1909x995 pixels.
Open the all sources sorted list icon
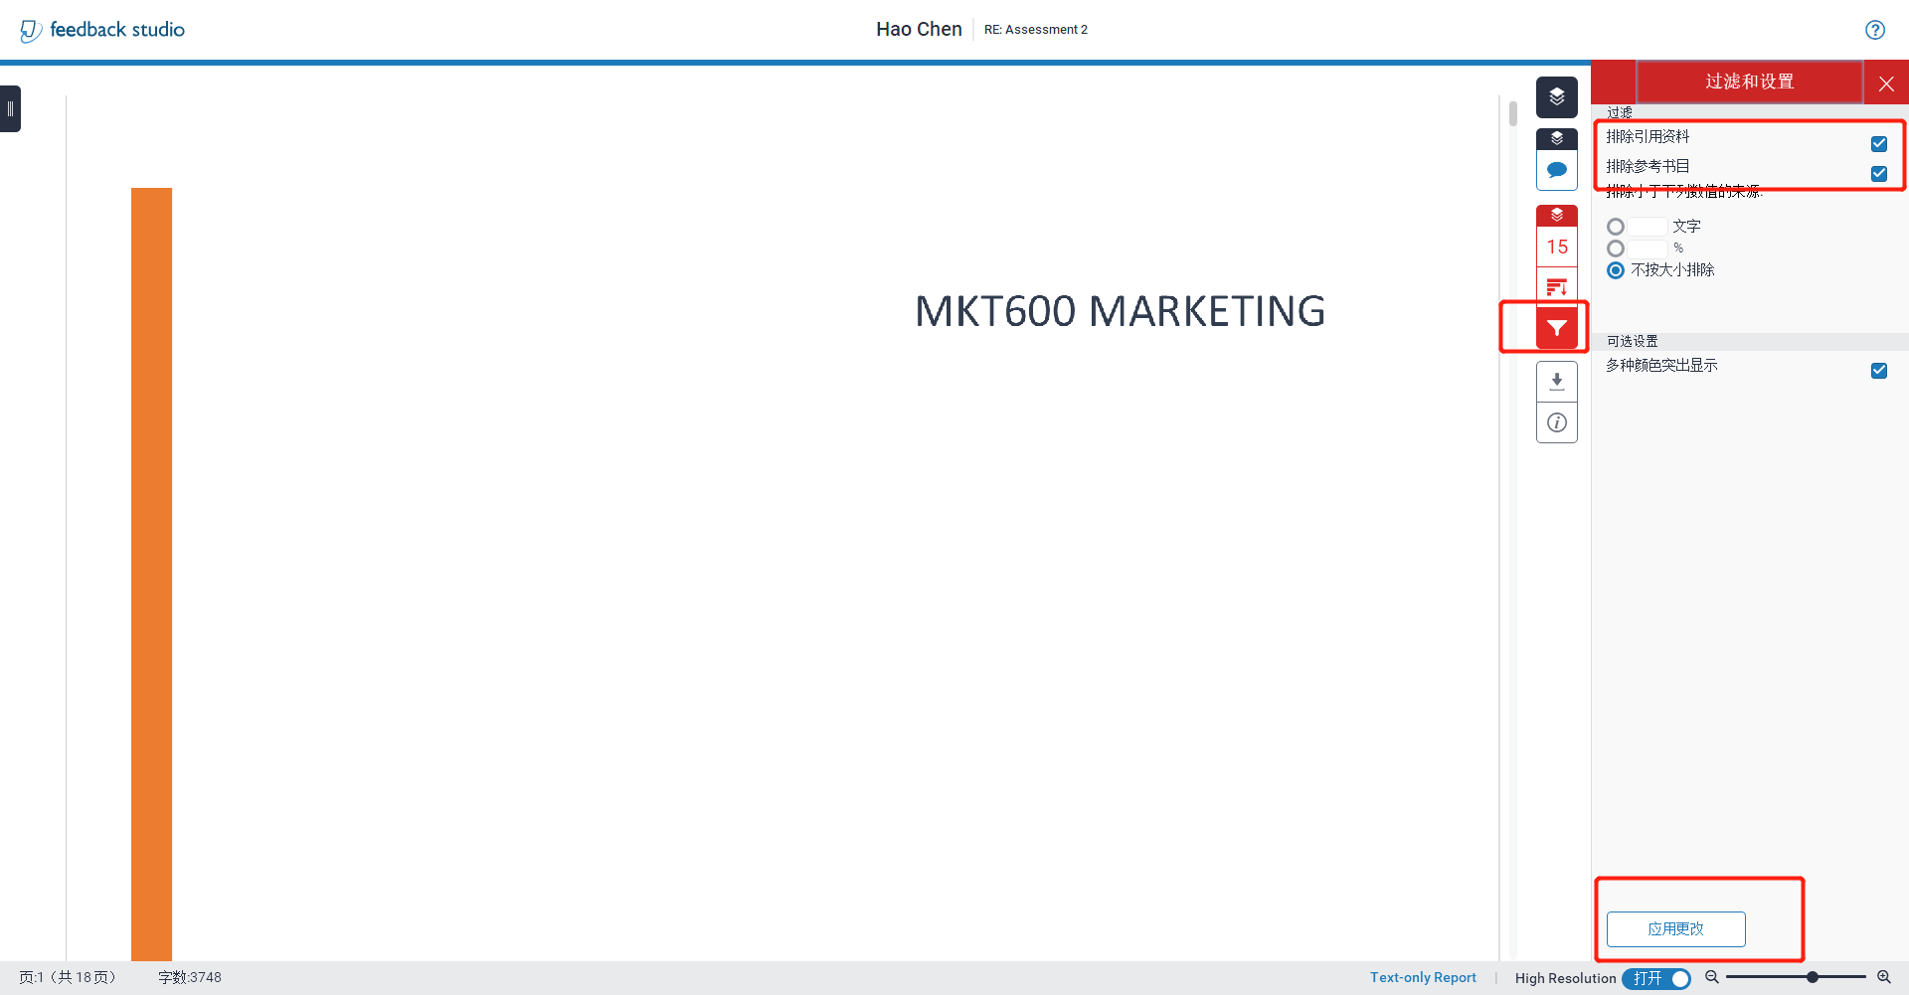pyautogui.click(x=1557, y=287)
